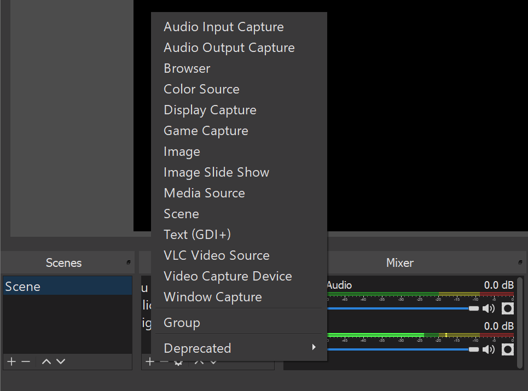Open the second mixer track's options icon

508,349
